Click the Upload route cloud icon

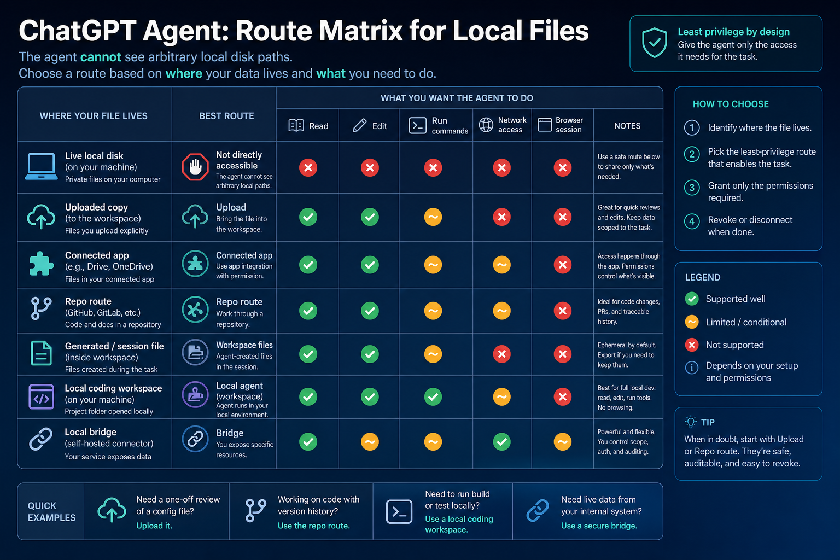click(195, 217)
